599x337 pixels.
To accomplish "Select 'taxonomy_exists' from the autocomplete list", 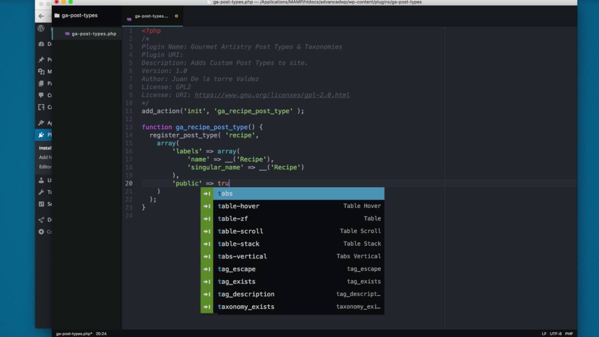I will (x=292, y=307).
